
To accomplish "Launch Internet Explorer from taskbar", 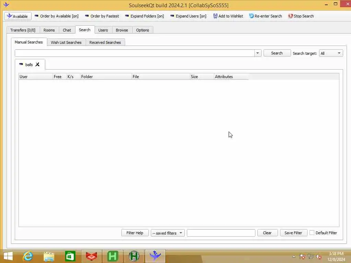I will (28, 256).
